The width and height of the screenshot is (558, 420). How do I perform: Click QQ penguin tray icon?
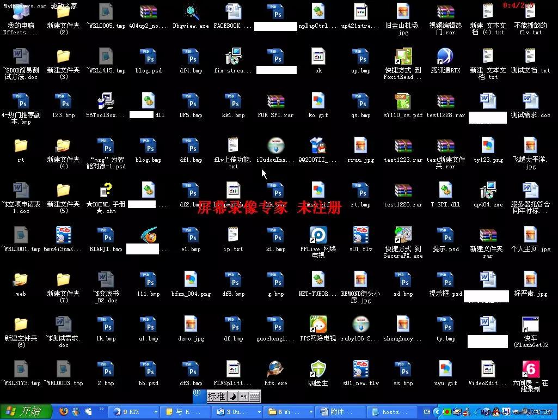[496, 412]
